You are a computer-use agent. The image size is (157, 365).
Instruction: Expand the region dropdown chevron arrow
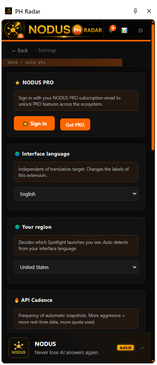click(135, 267)
